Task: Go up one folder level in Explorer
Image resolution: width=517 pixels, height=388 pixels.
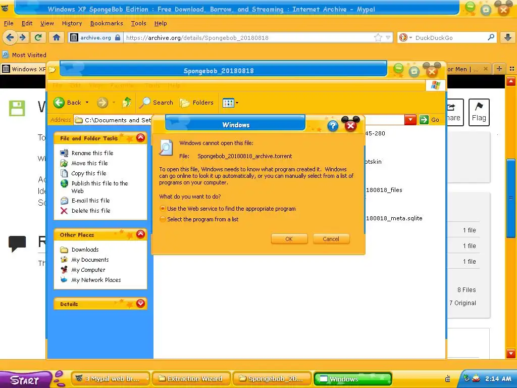Action: [x=127, y=103]
